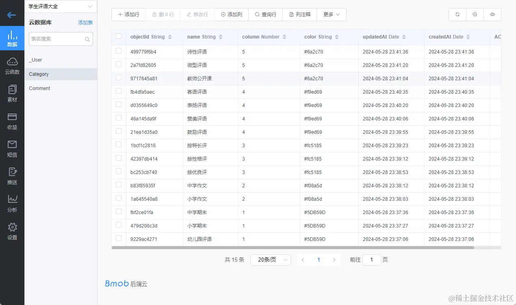Click the 表名搜索 search field

click(61, 39)
